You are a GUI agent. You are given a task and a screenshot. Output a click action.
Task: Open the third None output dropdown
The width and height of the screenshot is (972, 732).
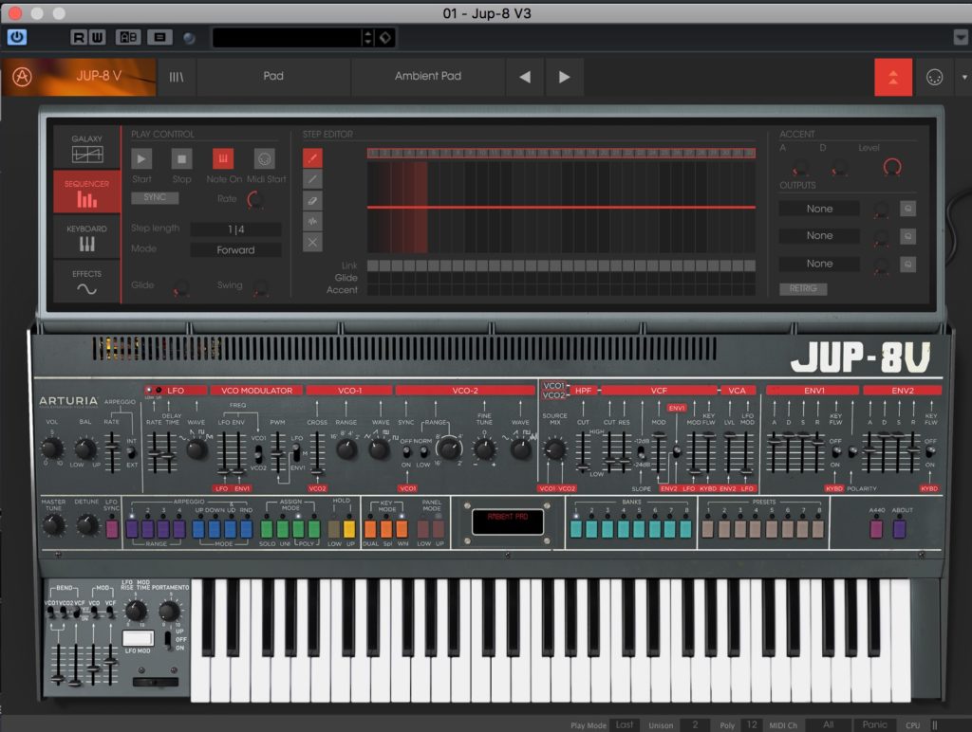point(819,264)
